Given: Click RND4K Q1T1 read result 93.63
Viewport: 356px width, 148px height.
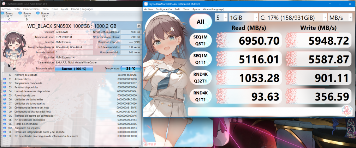Looking at the screenshot, I should [x=249, y=96].
